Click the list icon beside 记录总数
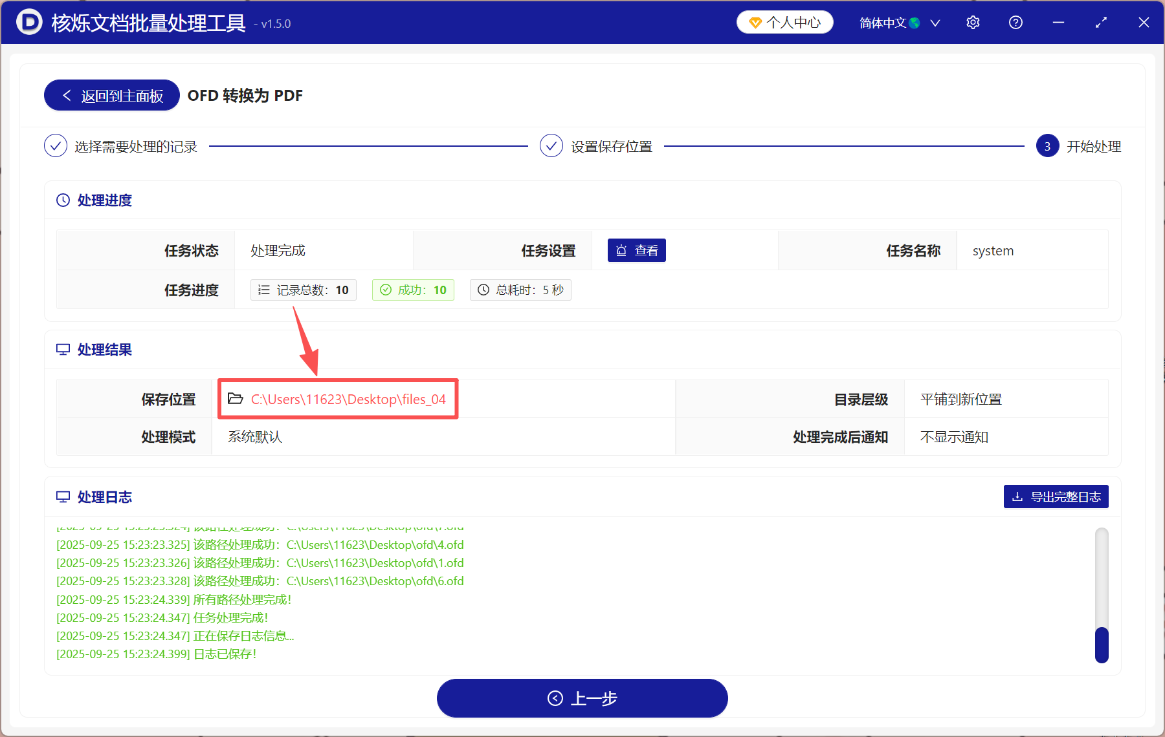Viewport: 1165px width, 737px height. (264, 290)
